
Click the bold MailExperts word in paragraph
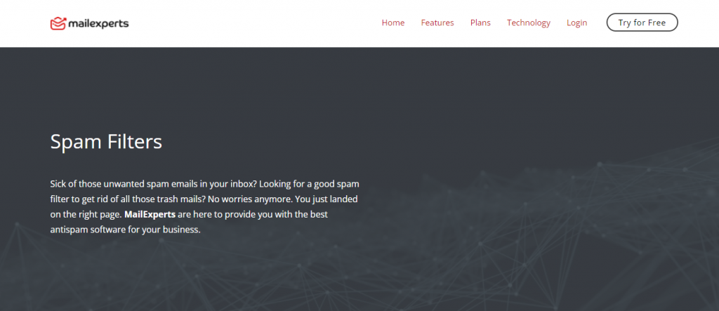pyautogui.click(x=150, y=213)
